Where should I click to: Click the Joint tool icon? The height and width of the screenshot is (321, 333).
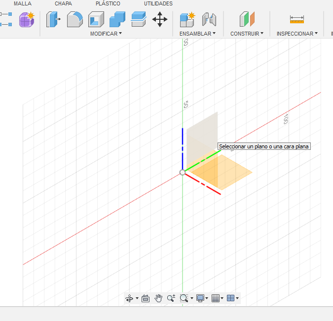[x=209, y=19]
